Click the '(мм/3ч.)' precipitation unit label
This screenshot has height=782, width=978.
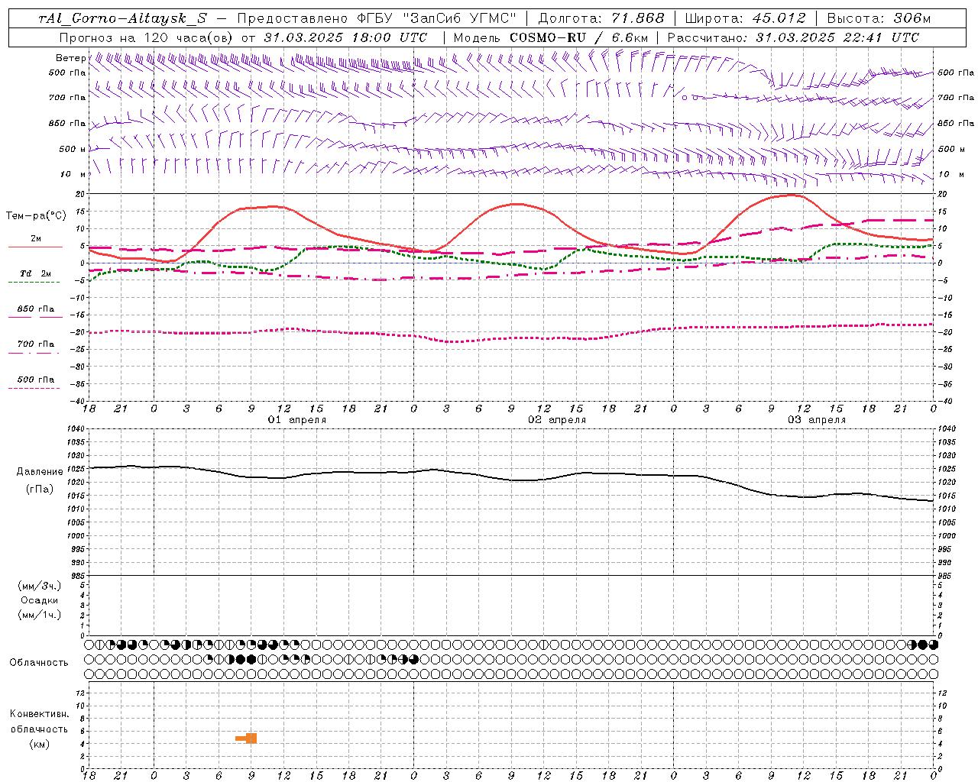(x=40, y=586)
